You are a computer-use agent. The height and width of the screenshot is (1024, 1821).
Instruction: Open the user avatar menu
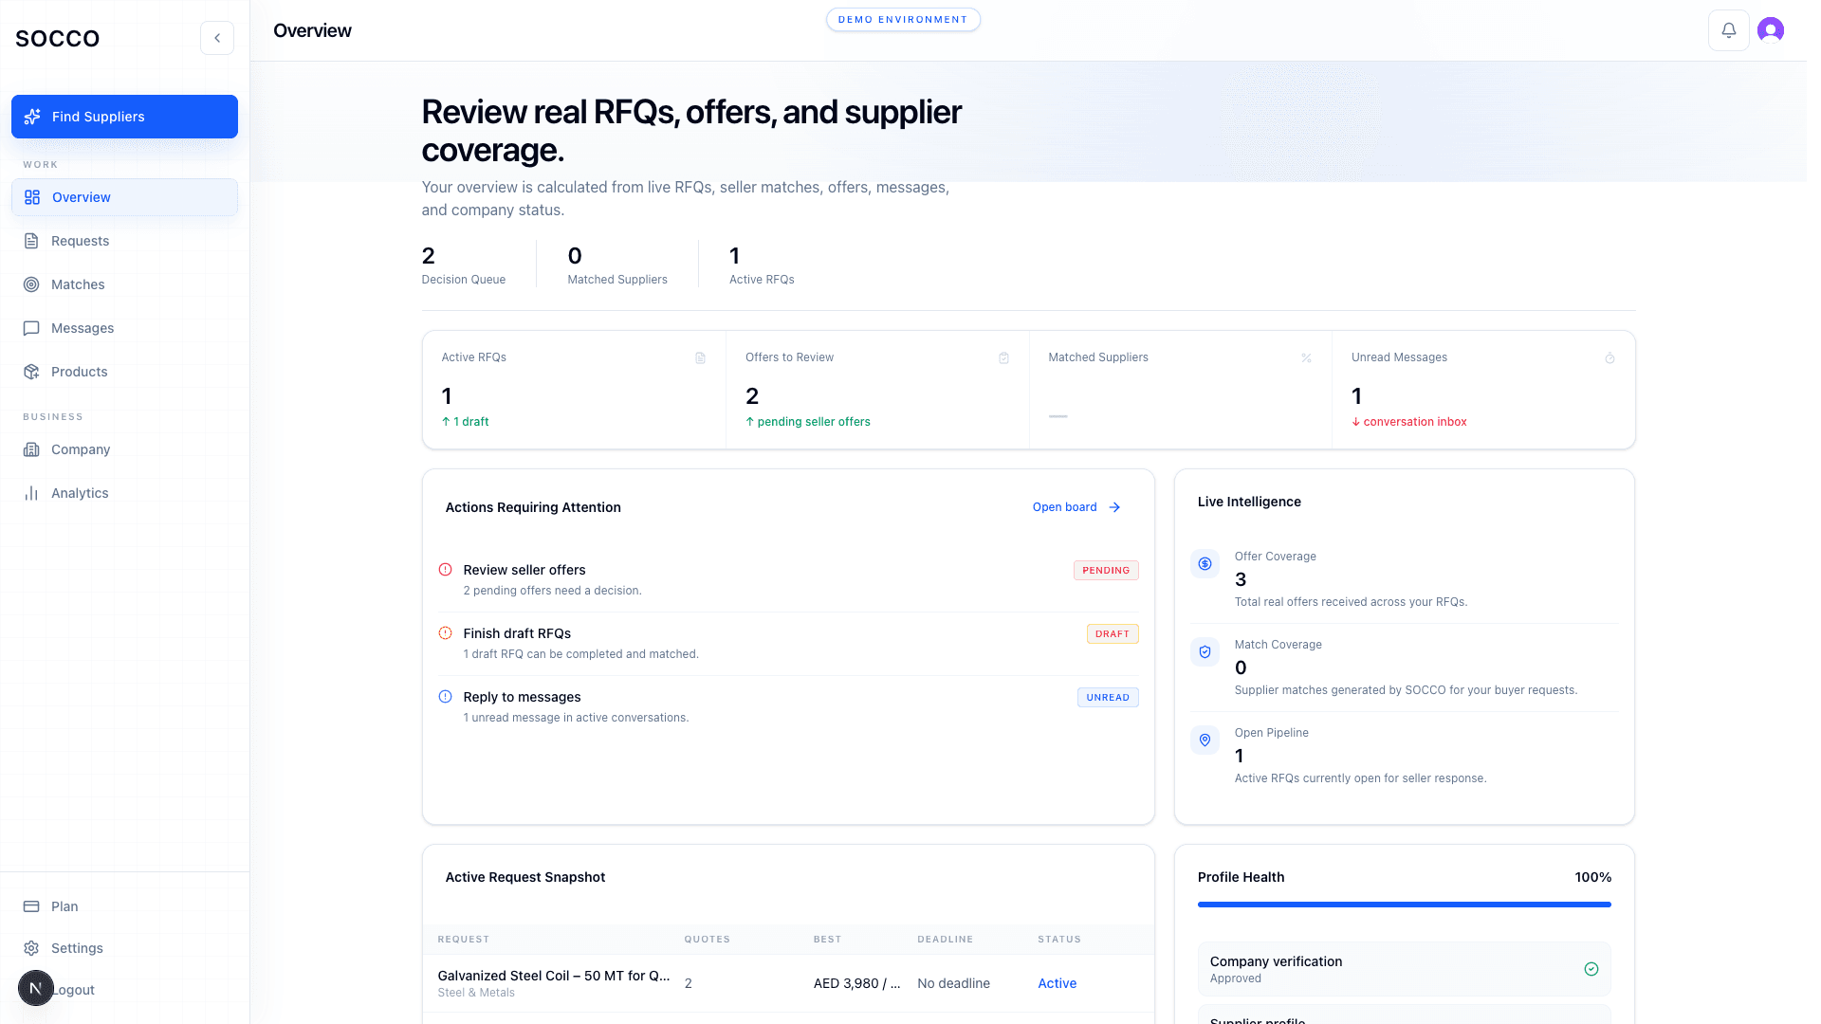click(1770, 30)
